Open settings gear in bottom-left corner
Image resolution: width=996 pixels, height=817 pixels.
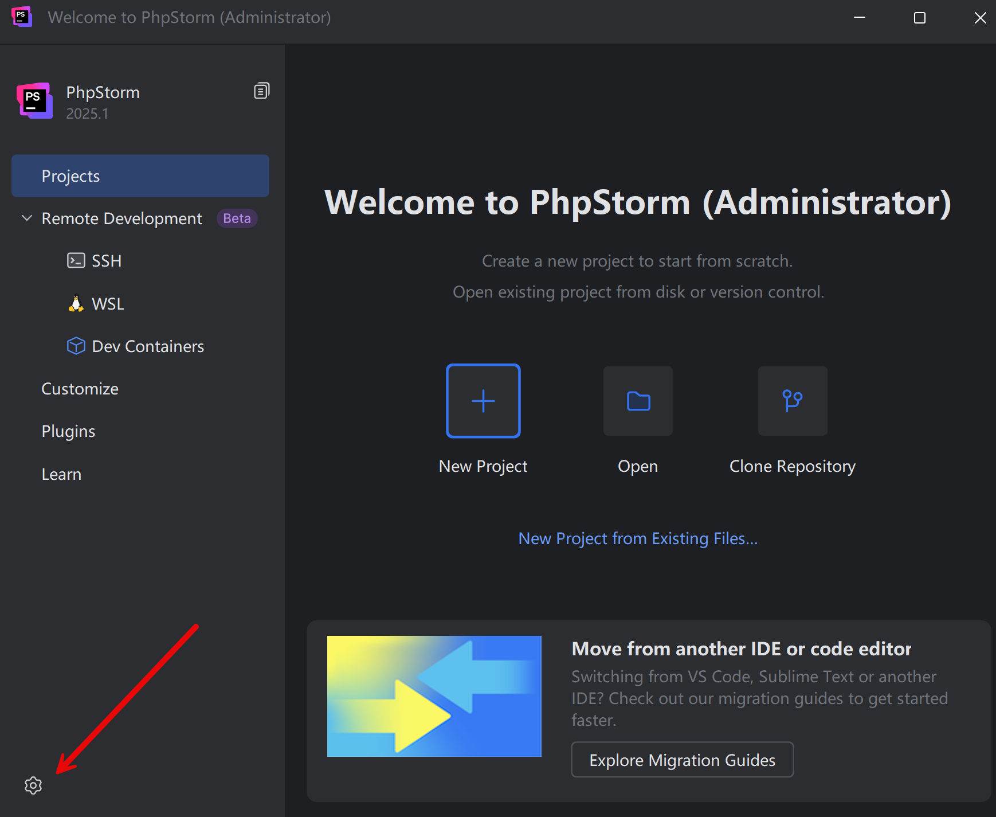coord(33,785)
